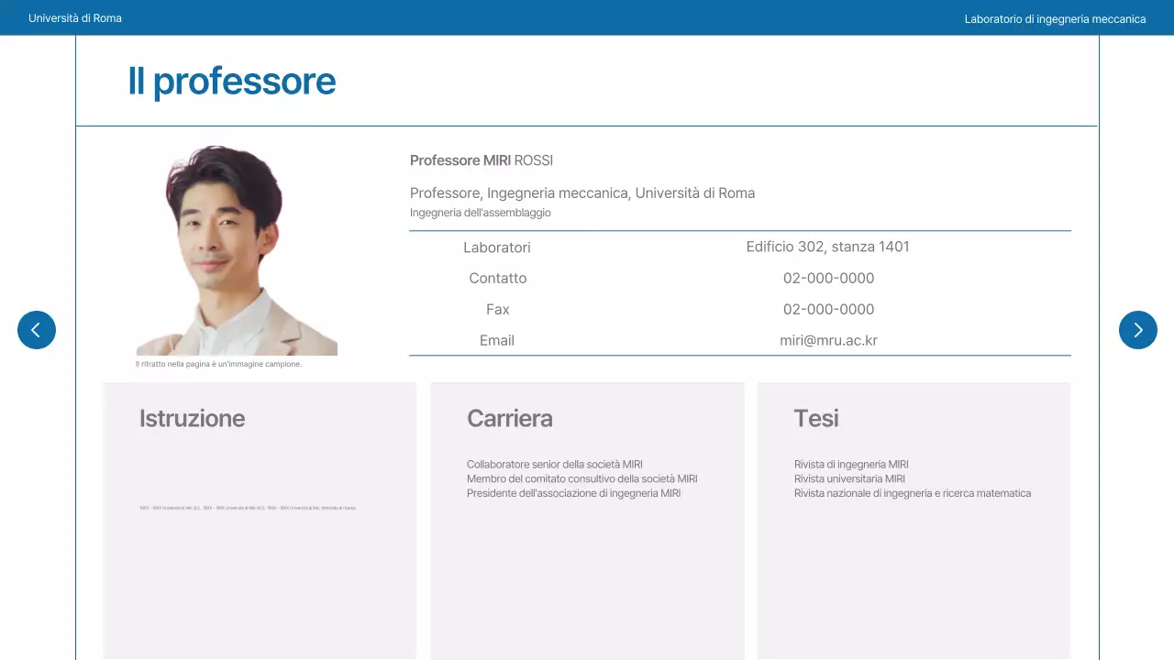This screenshot has width=1174, height=660.
Task: Open "Rivista nazionale di ingegneria e ricerca matematica"
Action: point(913,494)
